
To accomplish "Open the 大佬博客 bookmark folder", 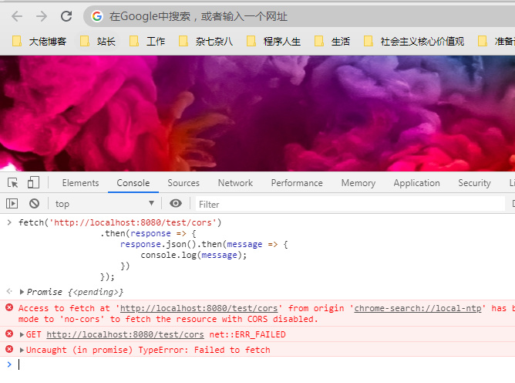I will click(39, 42).
